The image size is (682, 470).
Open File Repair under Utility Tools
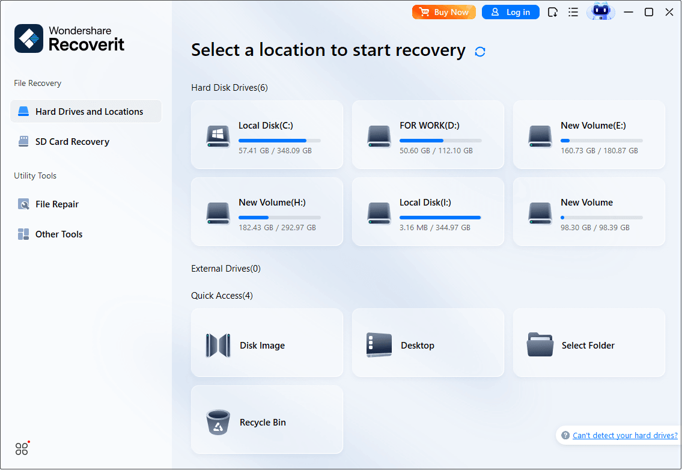click(56, 204)
